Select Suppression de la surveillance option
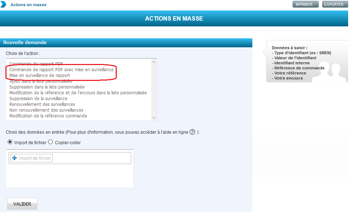The width and height of the screenshot is (359, 215). tap(38, 98)
